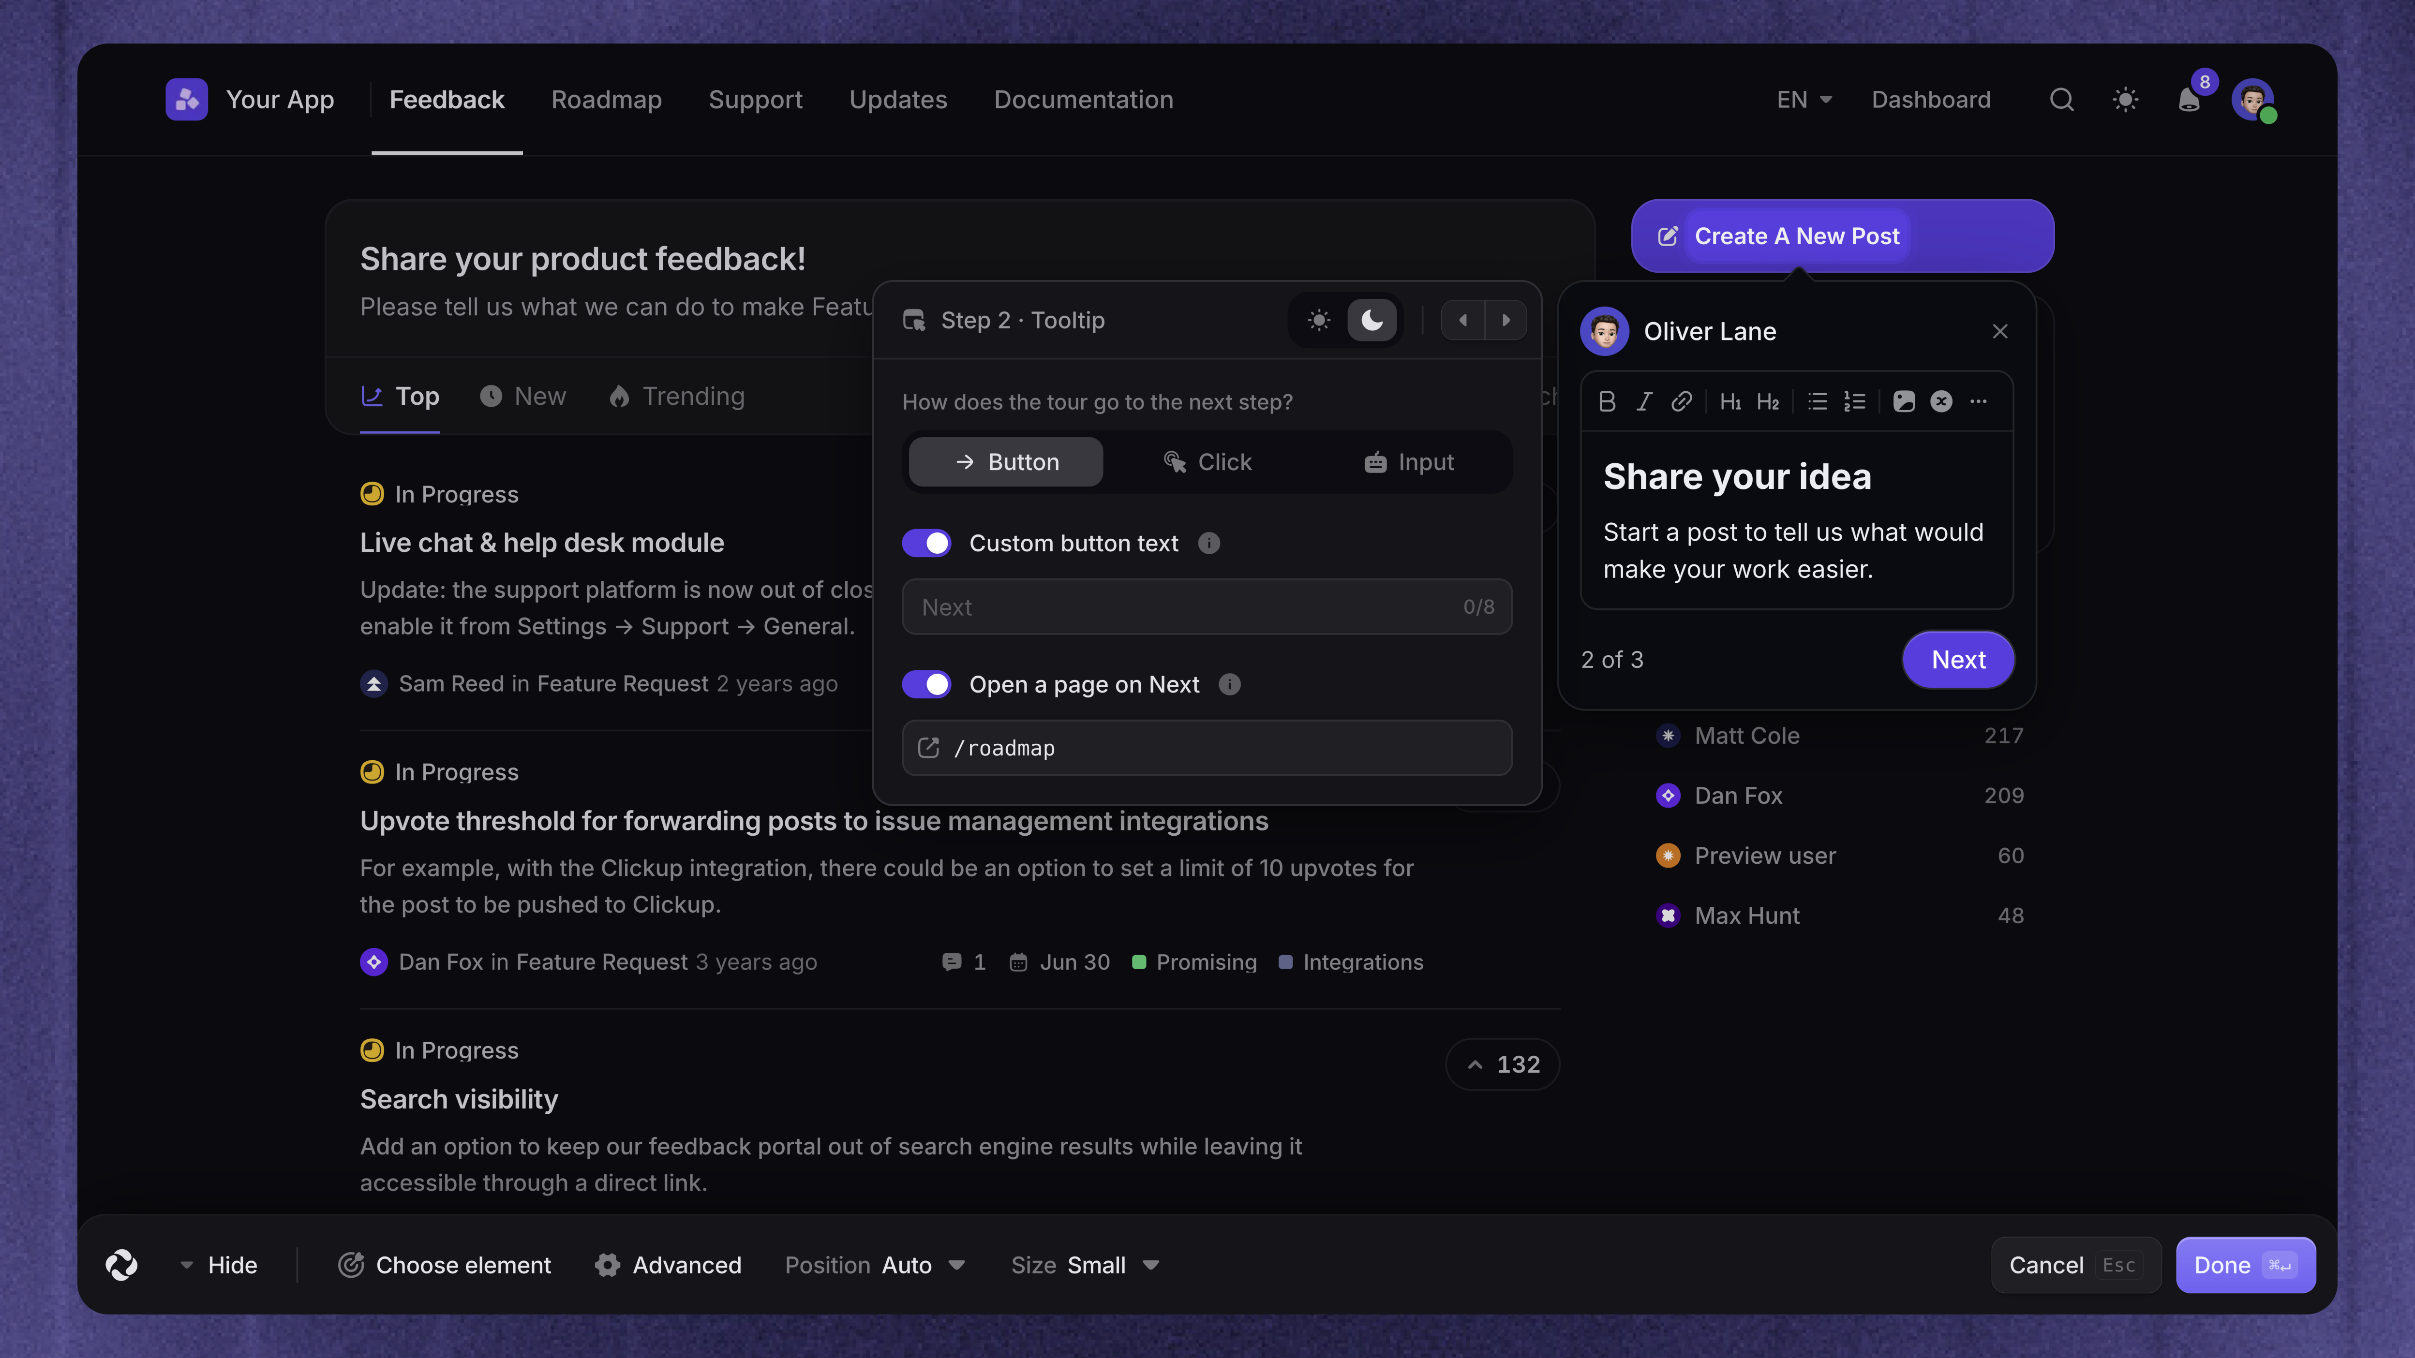Image resolution: width=2415 pixels, height=1358 pixels.
Task: Expand the Hide menu in bottom bar
Action: (219, 1265)
